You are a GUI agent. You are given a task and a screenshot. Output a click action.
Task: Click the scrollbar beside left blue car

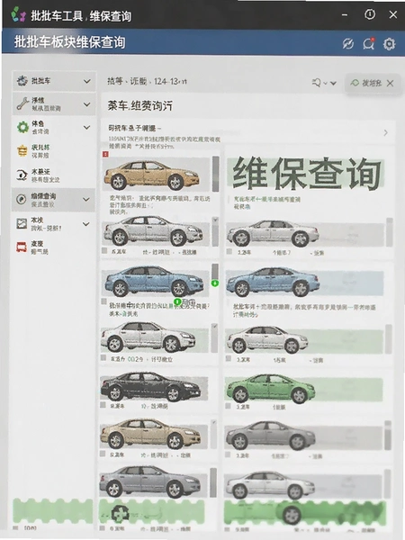pyautogui.click(x=215, y=272)
